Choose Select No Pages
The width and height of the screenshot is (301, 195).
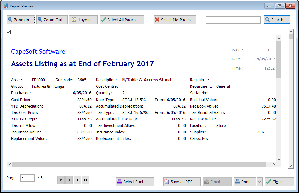click(x=175, y=20)
